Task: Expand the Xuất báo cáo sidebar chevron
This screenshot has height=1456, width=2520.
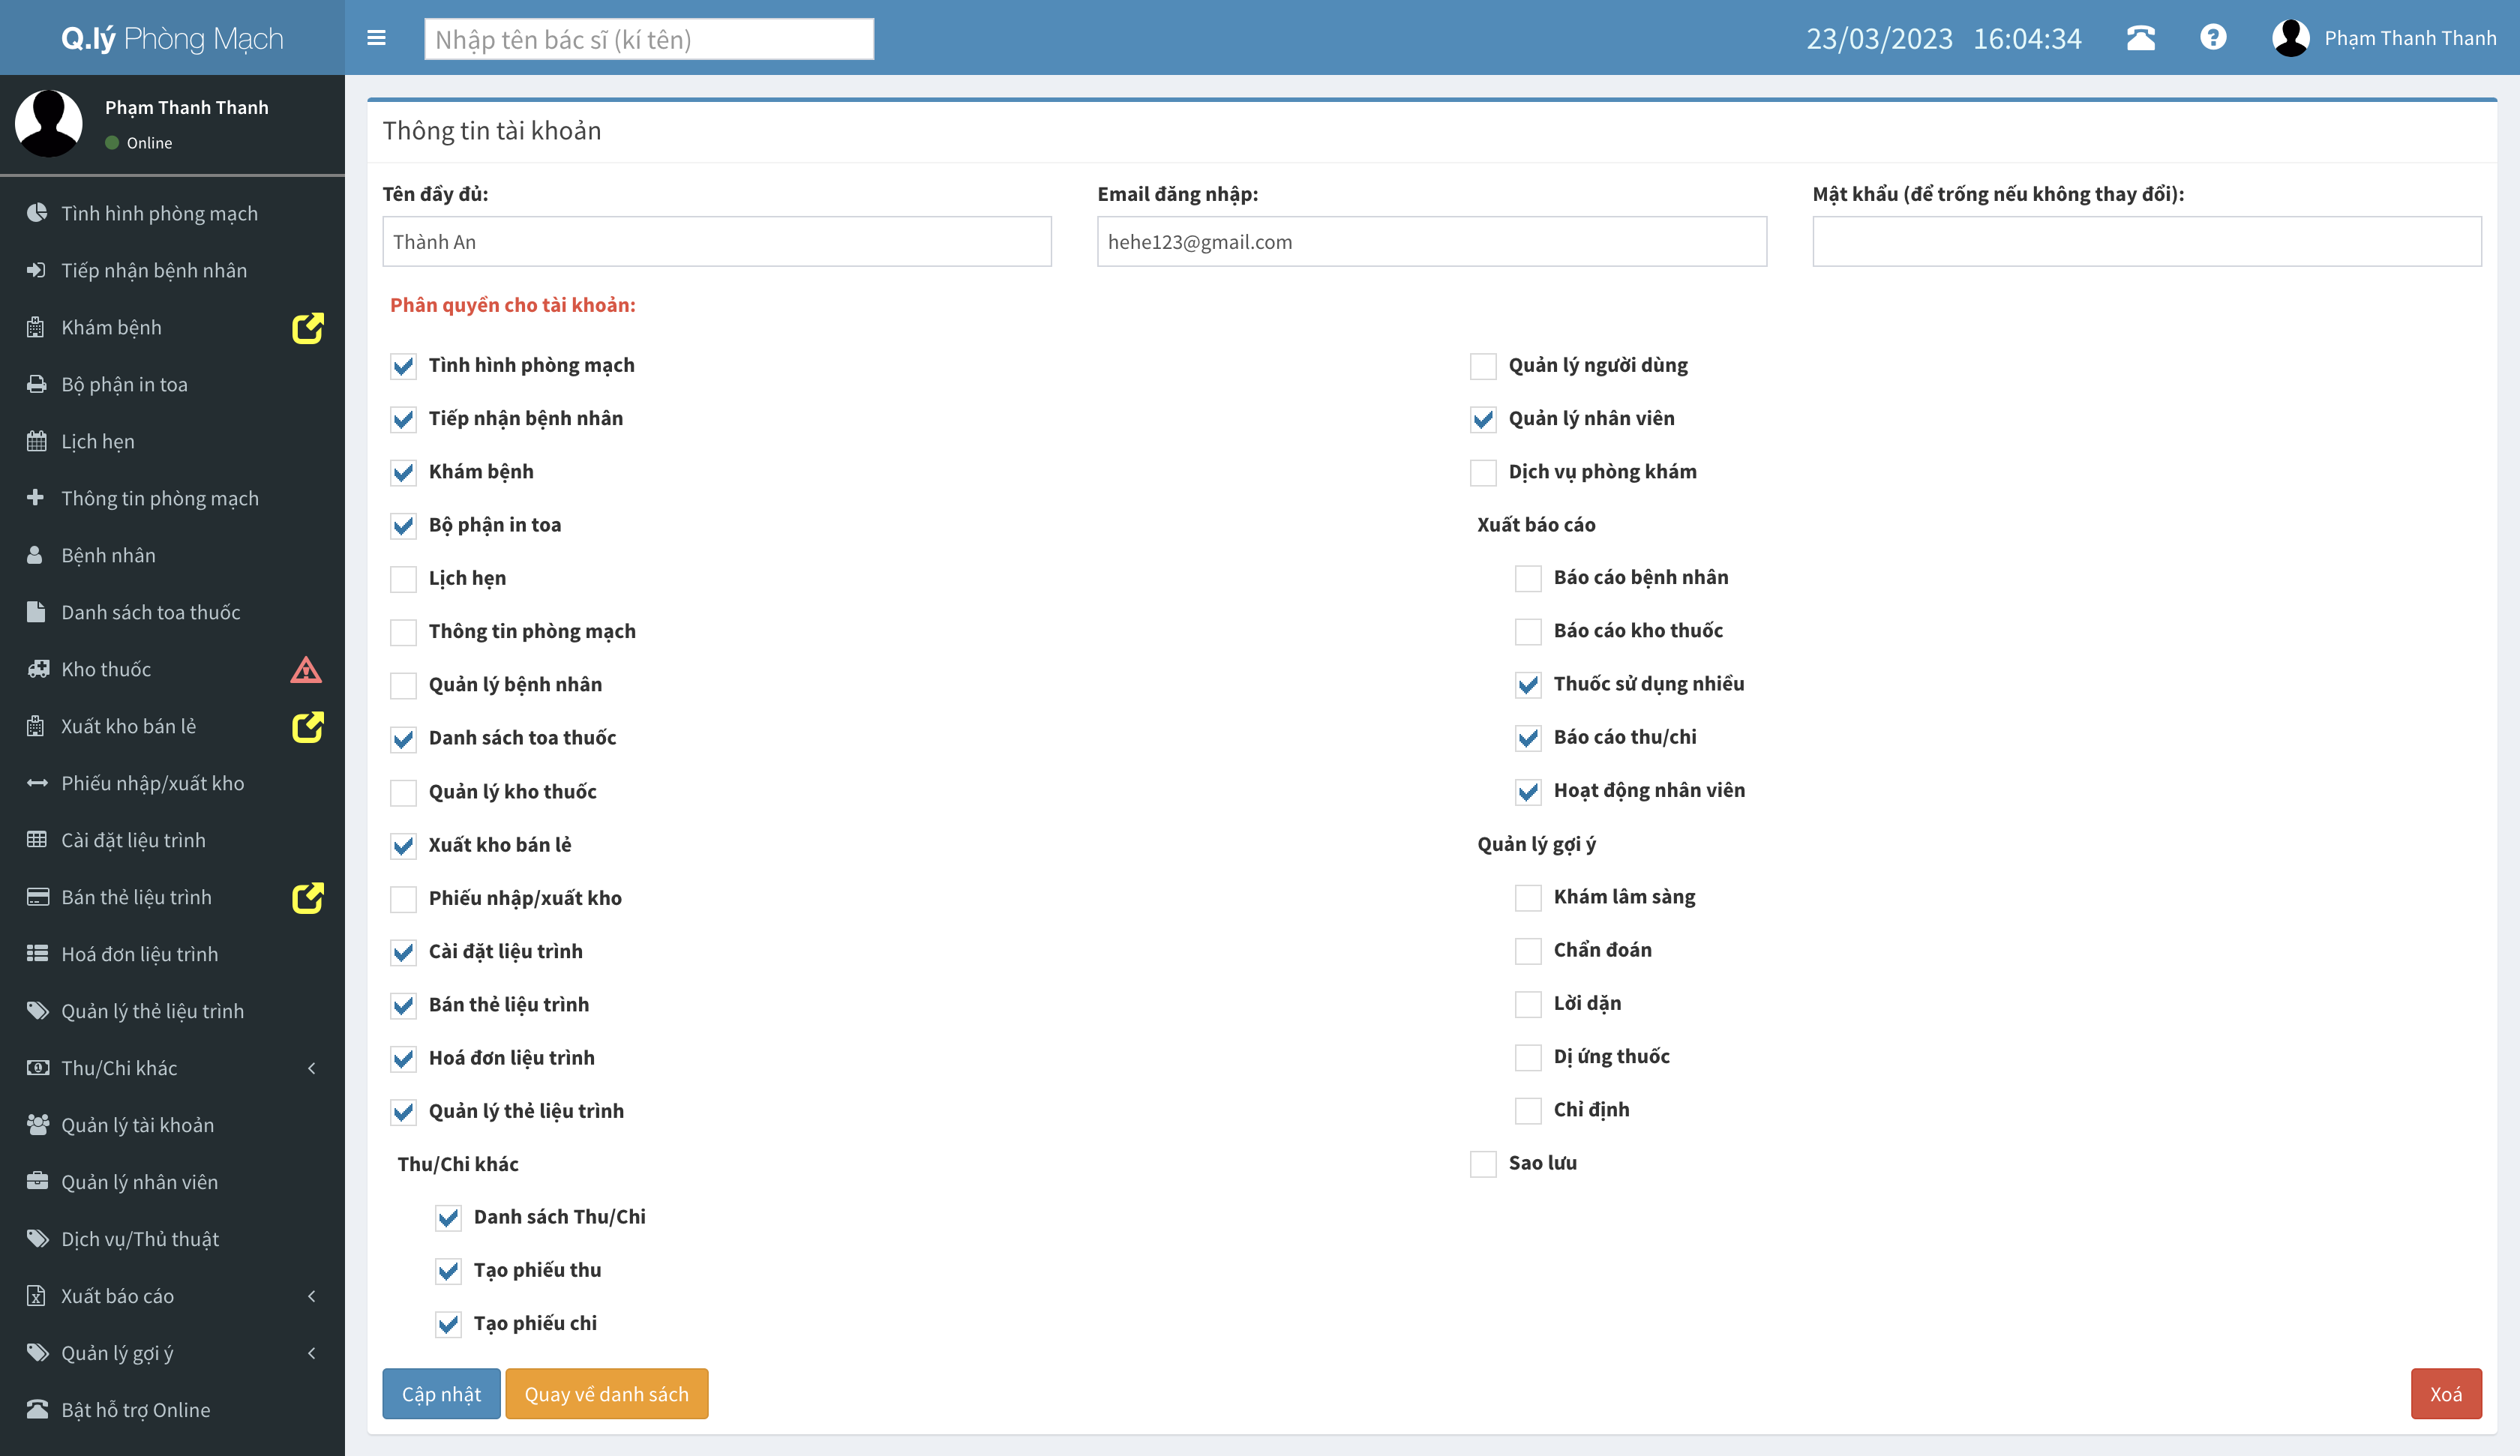Action: click(x=312, y=1296)
